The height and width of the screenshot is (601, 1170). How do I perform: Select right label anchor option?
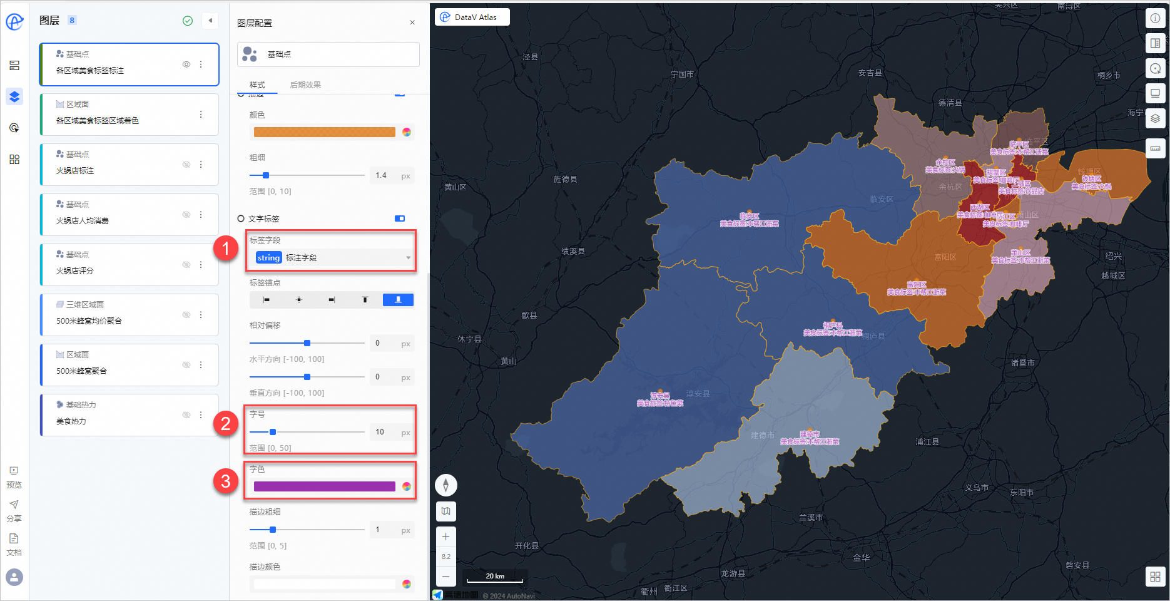point(332,300)
